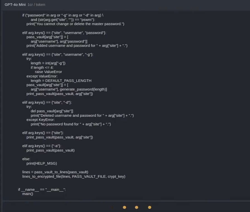Click the line lines = pass_vault_to_lines(pass_vault)

point(55,172)
